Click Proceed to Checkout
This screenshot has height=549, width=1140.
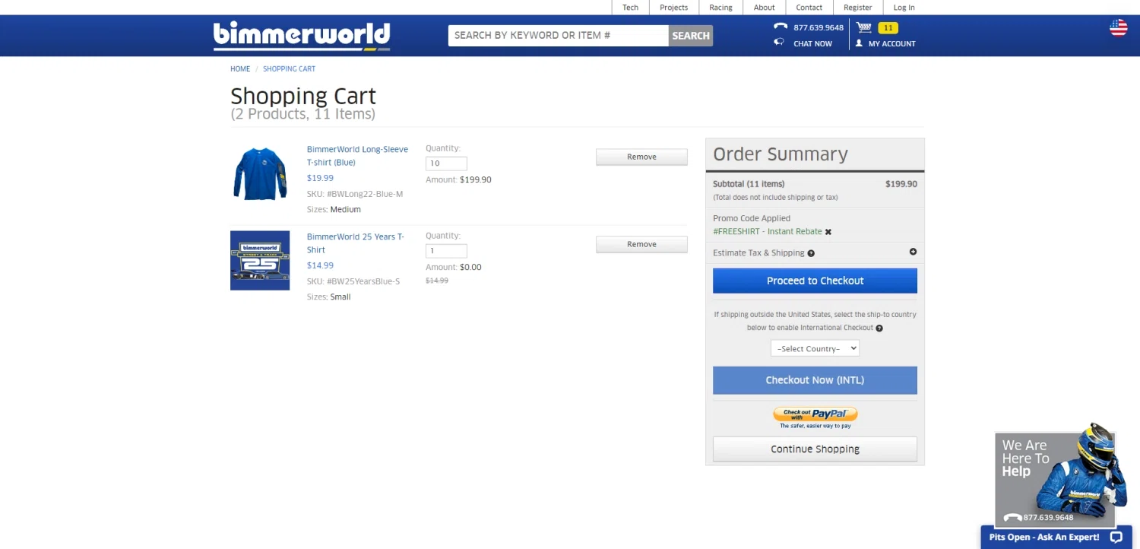[815, 281]
